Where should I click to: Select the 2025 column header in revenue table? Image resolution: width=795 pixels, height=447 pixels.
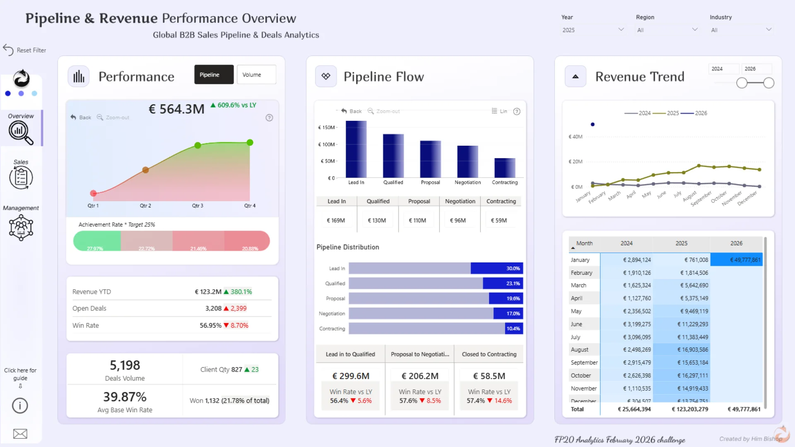coord(681,243)
